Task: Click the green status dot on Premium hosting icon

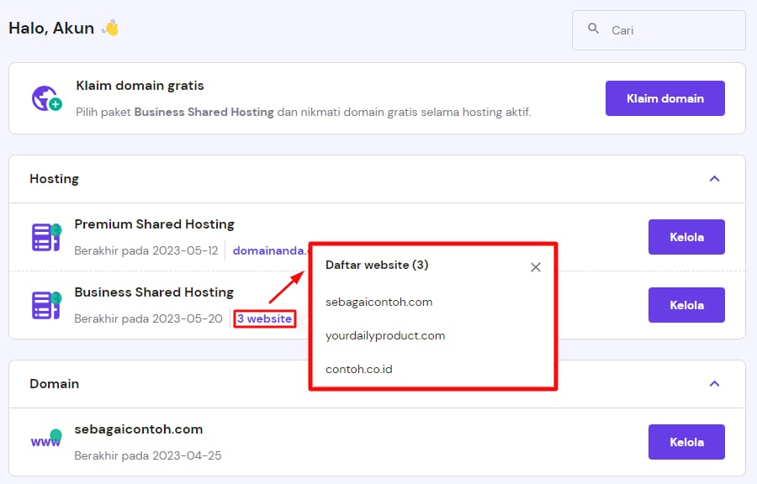Action: point(55,228)
